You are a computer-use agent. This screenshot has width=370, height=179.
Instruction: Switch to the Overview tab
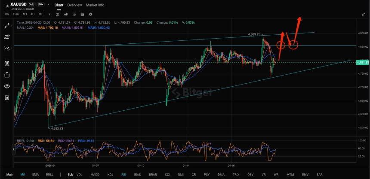coord(74,5)
